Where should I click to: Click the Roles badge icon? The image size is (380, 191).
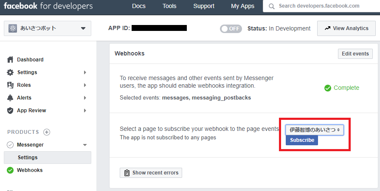coord(10,85)
